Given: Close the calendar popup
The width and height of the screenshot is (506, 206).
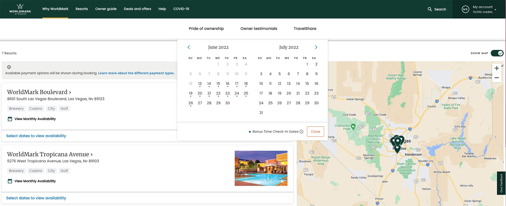Looking at the screenshot, I should [315, 131].
